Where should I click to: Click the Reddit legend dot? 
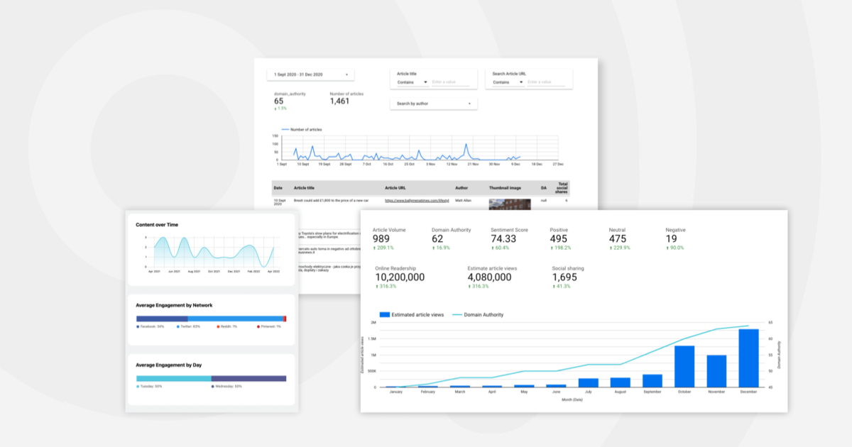tap(218, 326)
